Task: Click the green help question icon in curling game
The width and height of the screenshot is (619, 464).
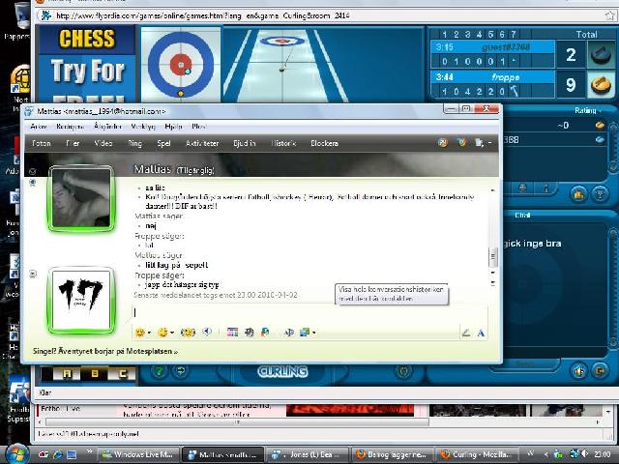Action: tap(159, 371)
